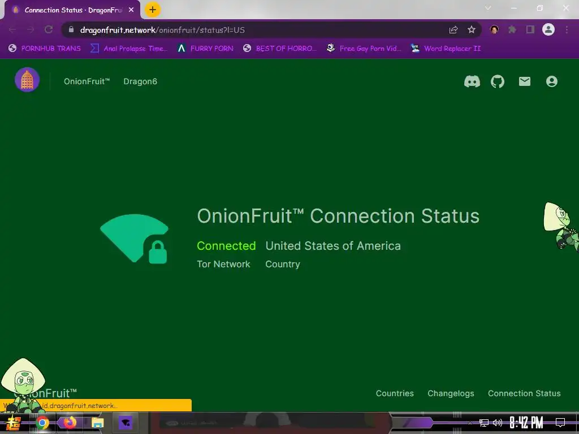
Task: Open Google Chrome from the taskbar
Action: [42, 423]
